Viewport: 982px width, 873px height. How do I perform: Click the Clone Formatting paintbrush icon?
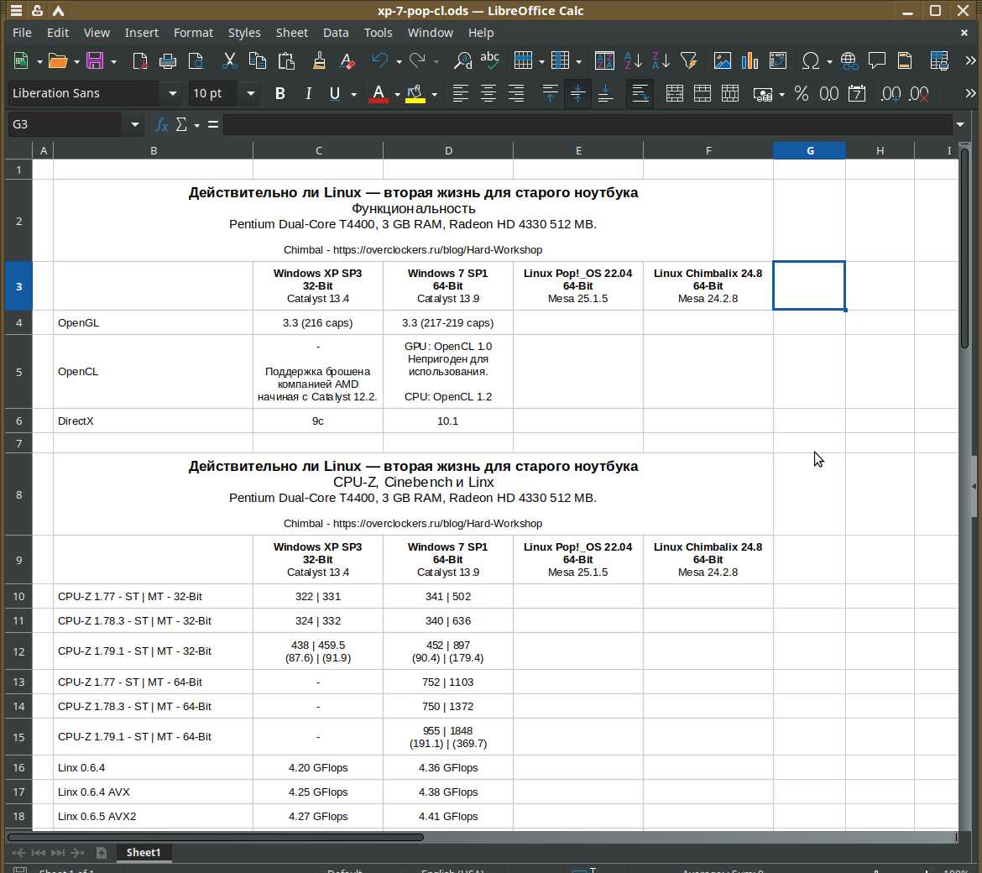319,60
